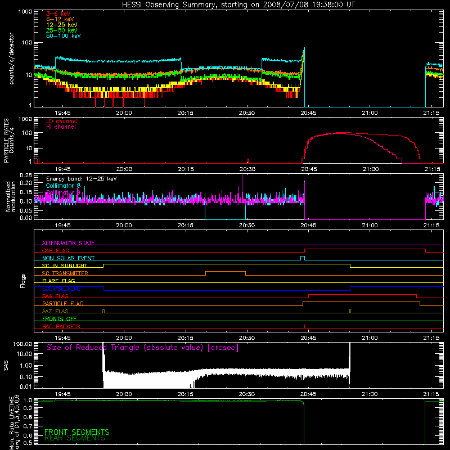
Task: Click the SC IN SUNLIGHT flag label
Action: (65, 265)
